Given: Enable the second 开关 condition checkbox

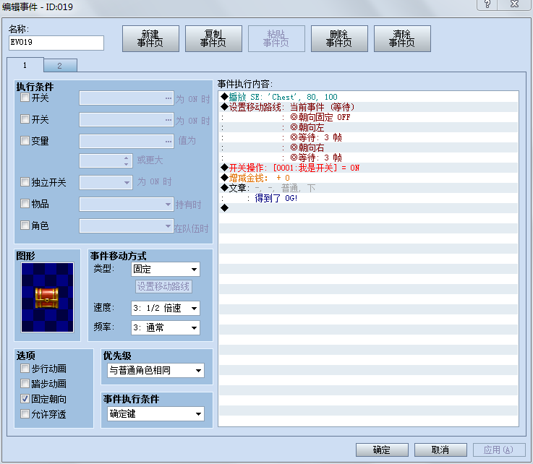Looking at the screenshot, I should 25,119.
